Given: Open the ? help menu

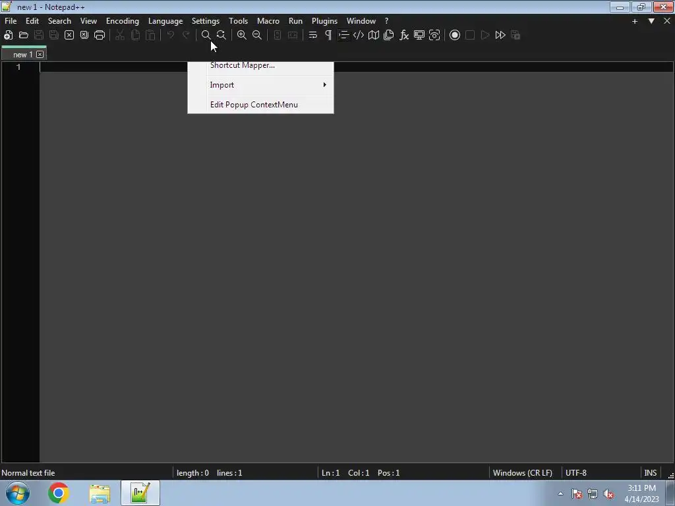Looking at the screenshot, I should [x=386, y=21].
